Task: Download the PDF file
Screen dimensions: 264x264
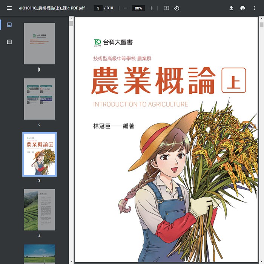Action: click(231, 8)
